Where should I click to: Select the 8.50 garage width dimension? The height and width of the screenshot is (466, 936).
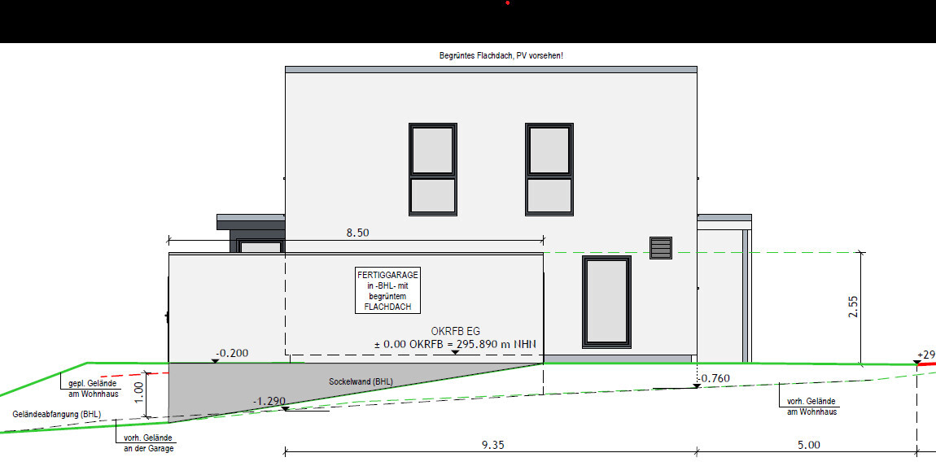point(357,233)
